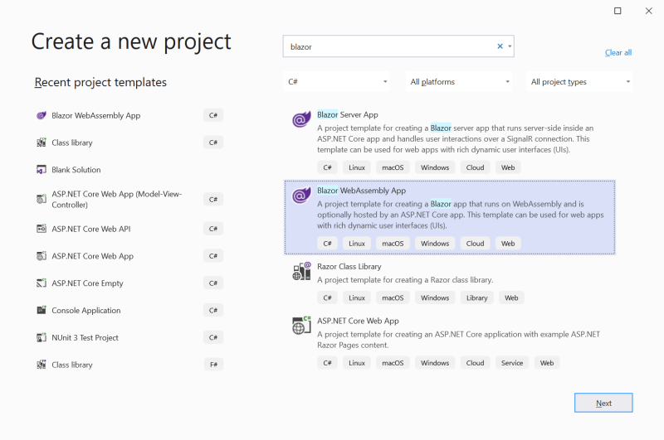This screenshot has height=440, width=664.
Task: Select the Blazor Server App template title
Action: click(x=347, y=114)
